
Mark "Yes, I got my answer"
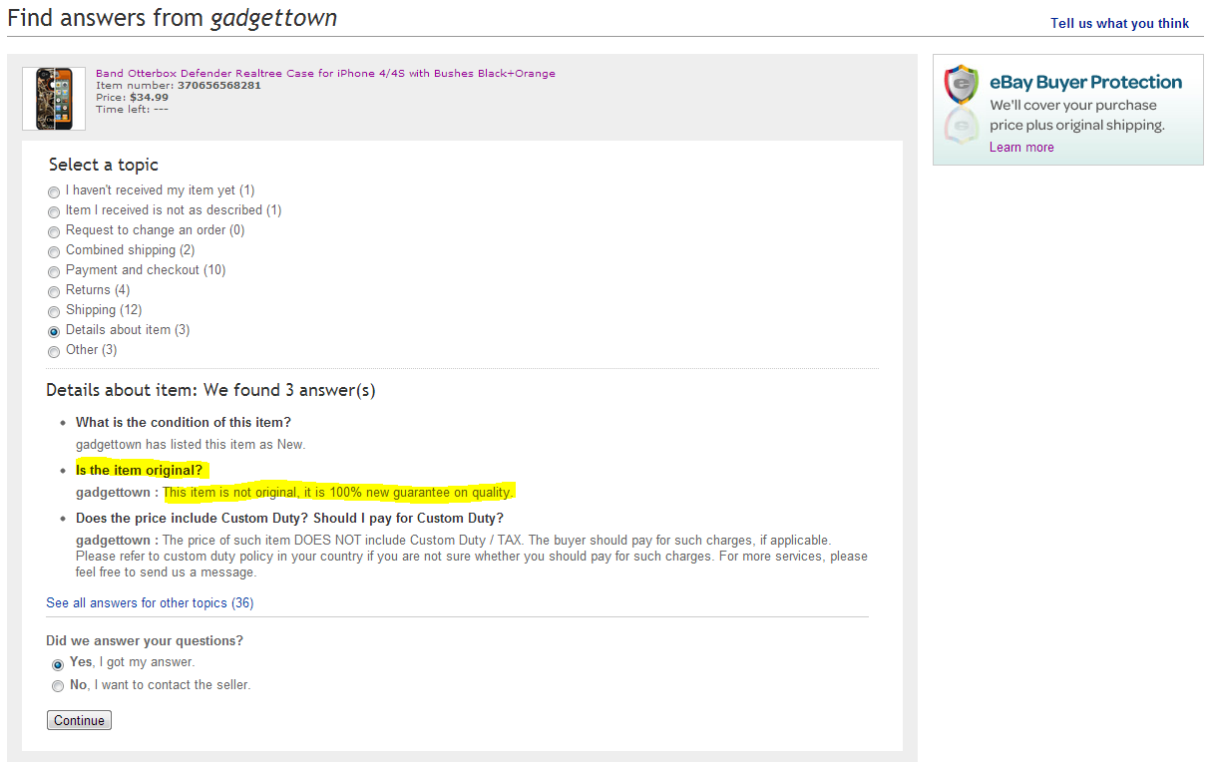(58, 664)
